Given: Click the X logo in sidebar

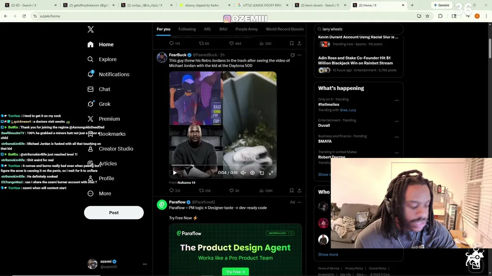Looking at the screenshot, I should tap(90, 30).
